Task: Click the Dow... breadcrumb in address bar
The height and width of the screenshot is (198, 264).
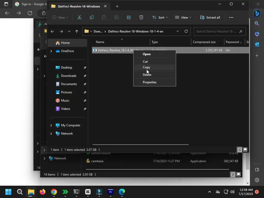Action: tap(98, 31)
